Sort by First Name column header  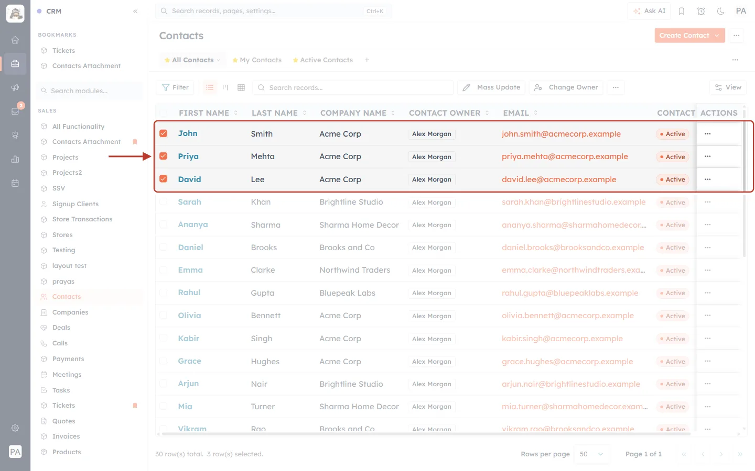point(208,113)
